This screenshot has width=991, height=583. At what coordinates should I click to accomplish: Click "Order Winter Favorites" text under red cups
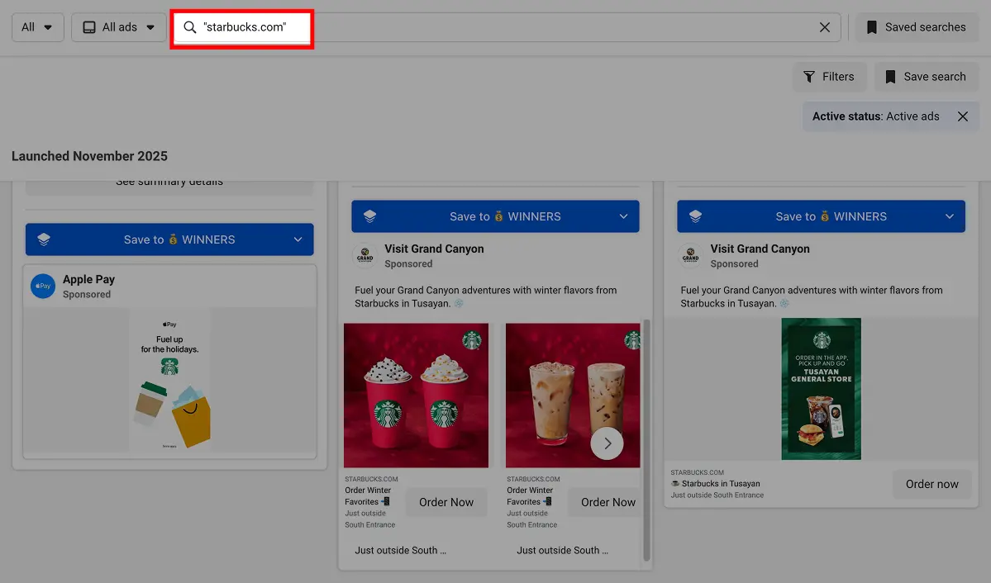[368, 495]
